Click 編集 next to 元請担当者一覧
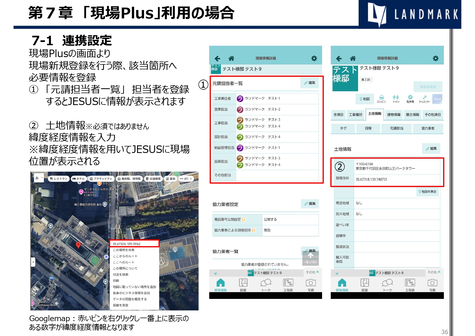The width and height of the screenshot is (475, 336). click(310, 83)
